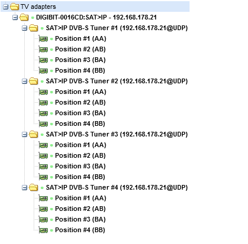The width and height of the screenshot is (248, 244).
Task: Click the DIGIBIT-0016CD folder icon
Action: pyautogui.click(x=24, y=17)
